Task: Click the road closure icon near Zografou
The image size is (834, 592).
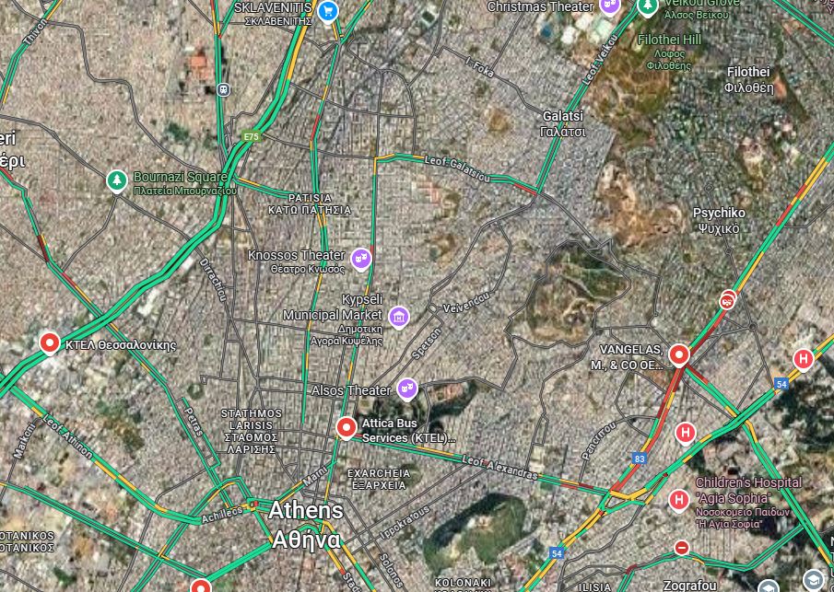Action: 681,548
